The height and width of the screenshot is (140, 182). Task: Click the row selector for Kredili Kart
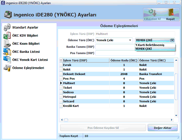[61, 106]
